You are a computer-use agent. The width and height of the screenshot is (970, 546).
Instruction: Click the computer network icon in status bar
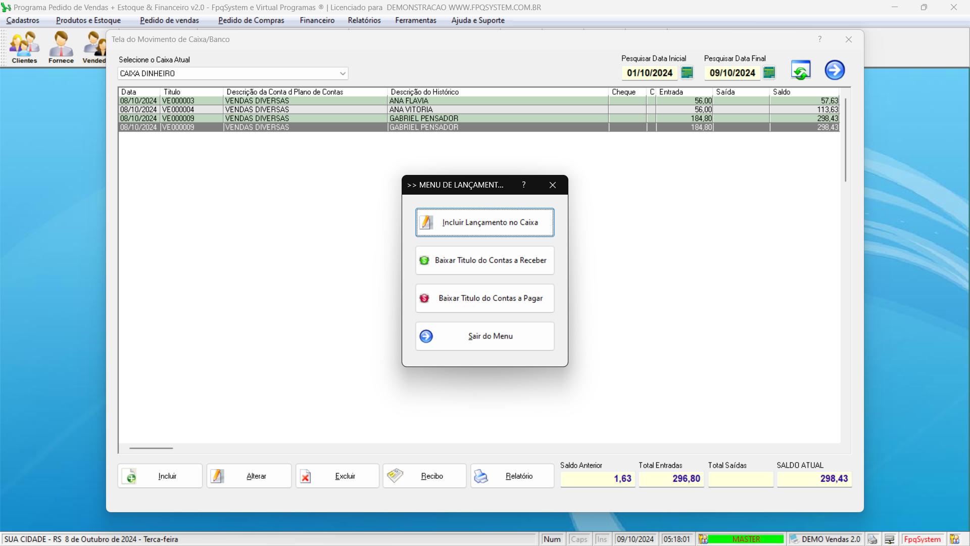890,539
